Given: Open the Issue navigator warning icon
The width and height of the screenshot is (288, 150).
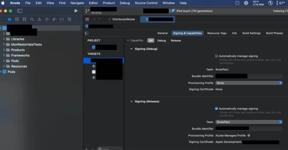Looking at the screenshot, I should (x=39, y=19).
